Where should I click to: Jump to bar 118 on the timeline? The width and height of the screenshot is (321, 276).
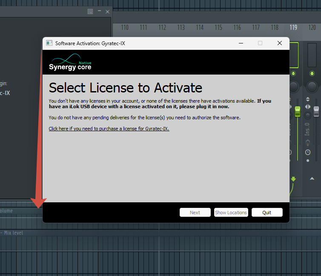275,27
